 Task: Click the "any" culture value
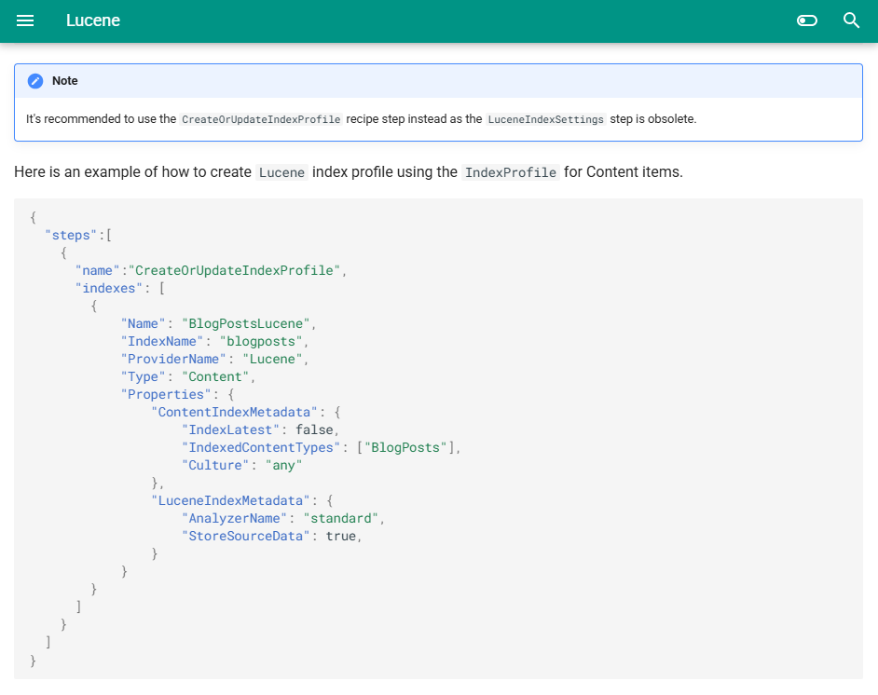[x=283, y=466]
